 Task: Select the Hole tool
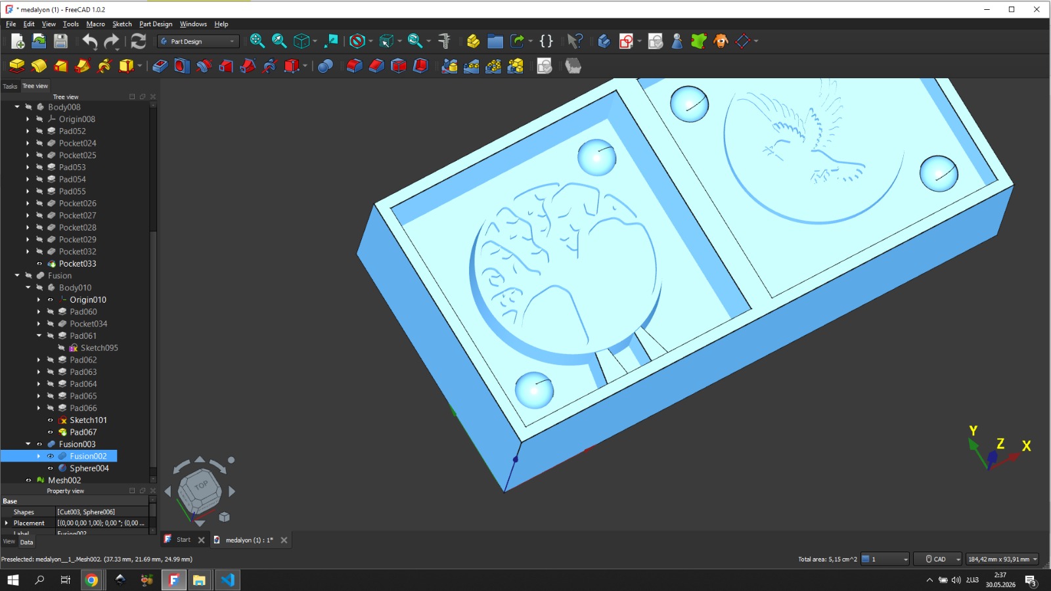pos(182,66)
